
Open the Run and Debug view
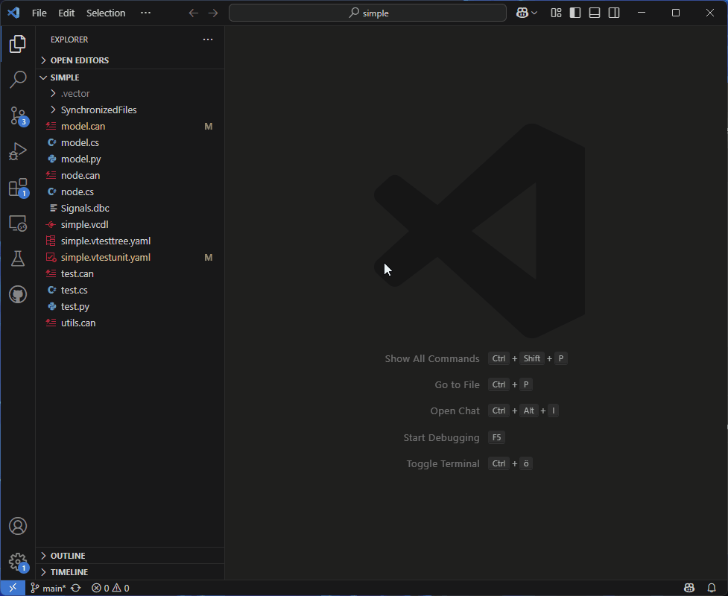pos(18,151)
